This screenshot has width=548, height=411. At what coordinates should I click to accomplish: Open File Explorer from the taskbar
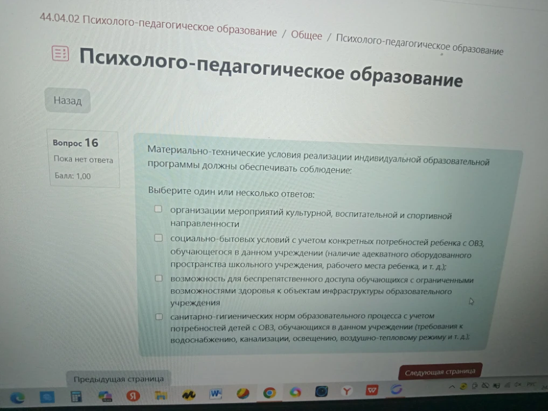pyautogui.click(x=161, y=395)
